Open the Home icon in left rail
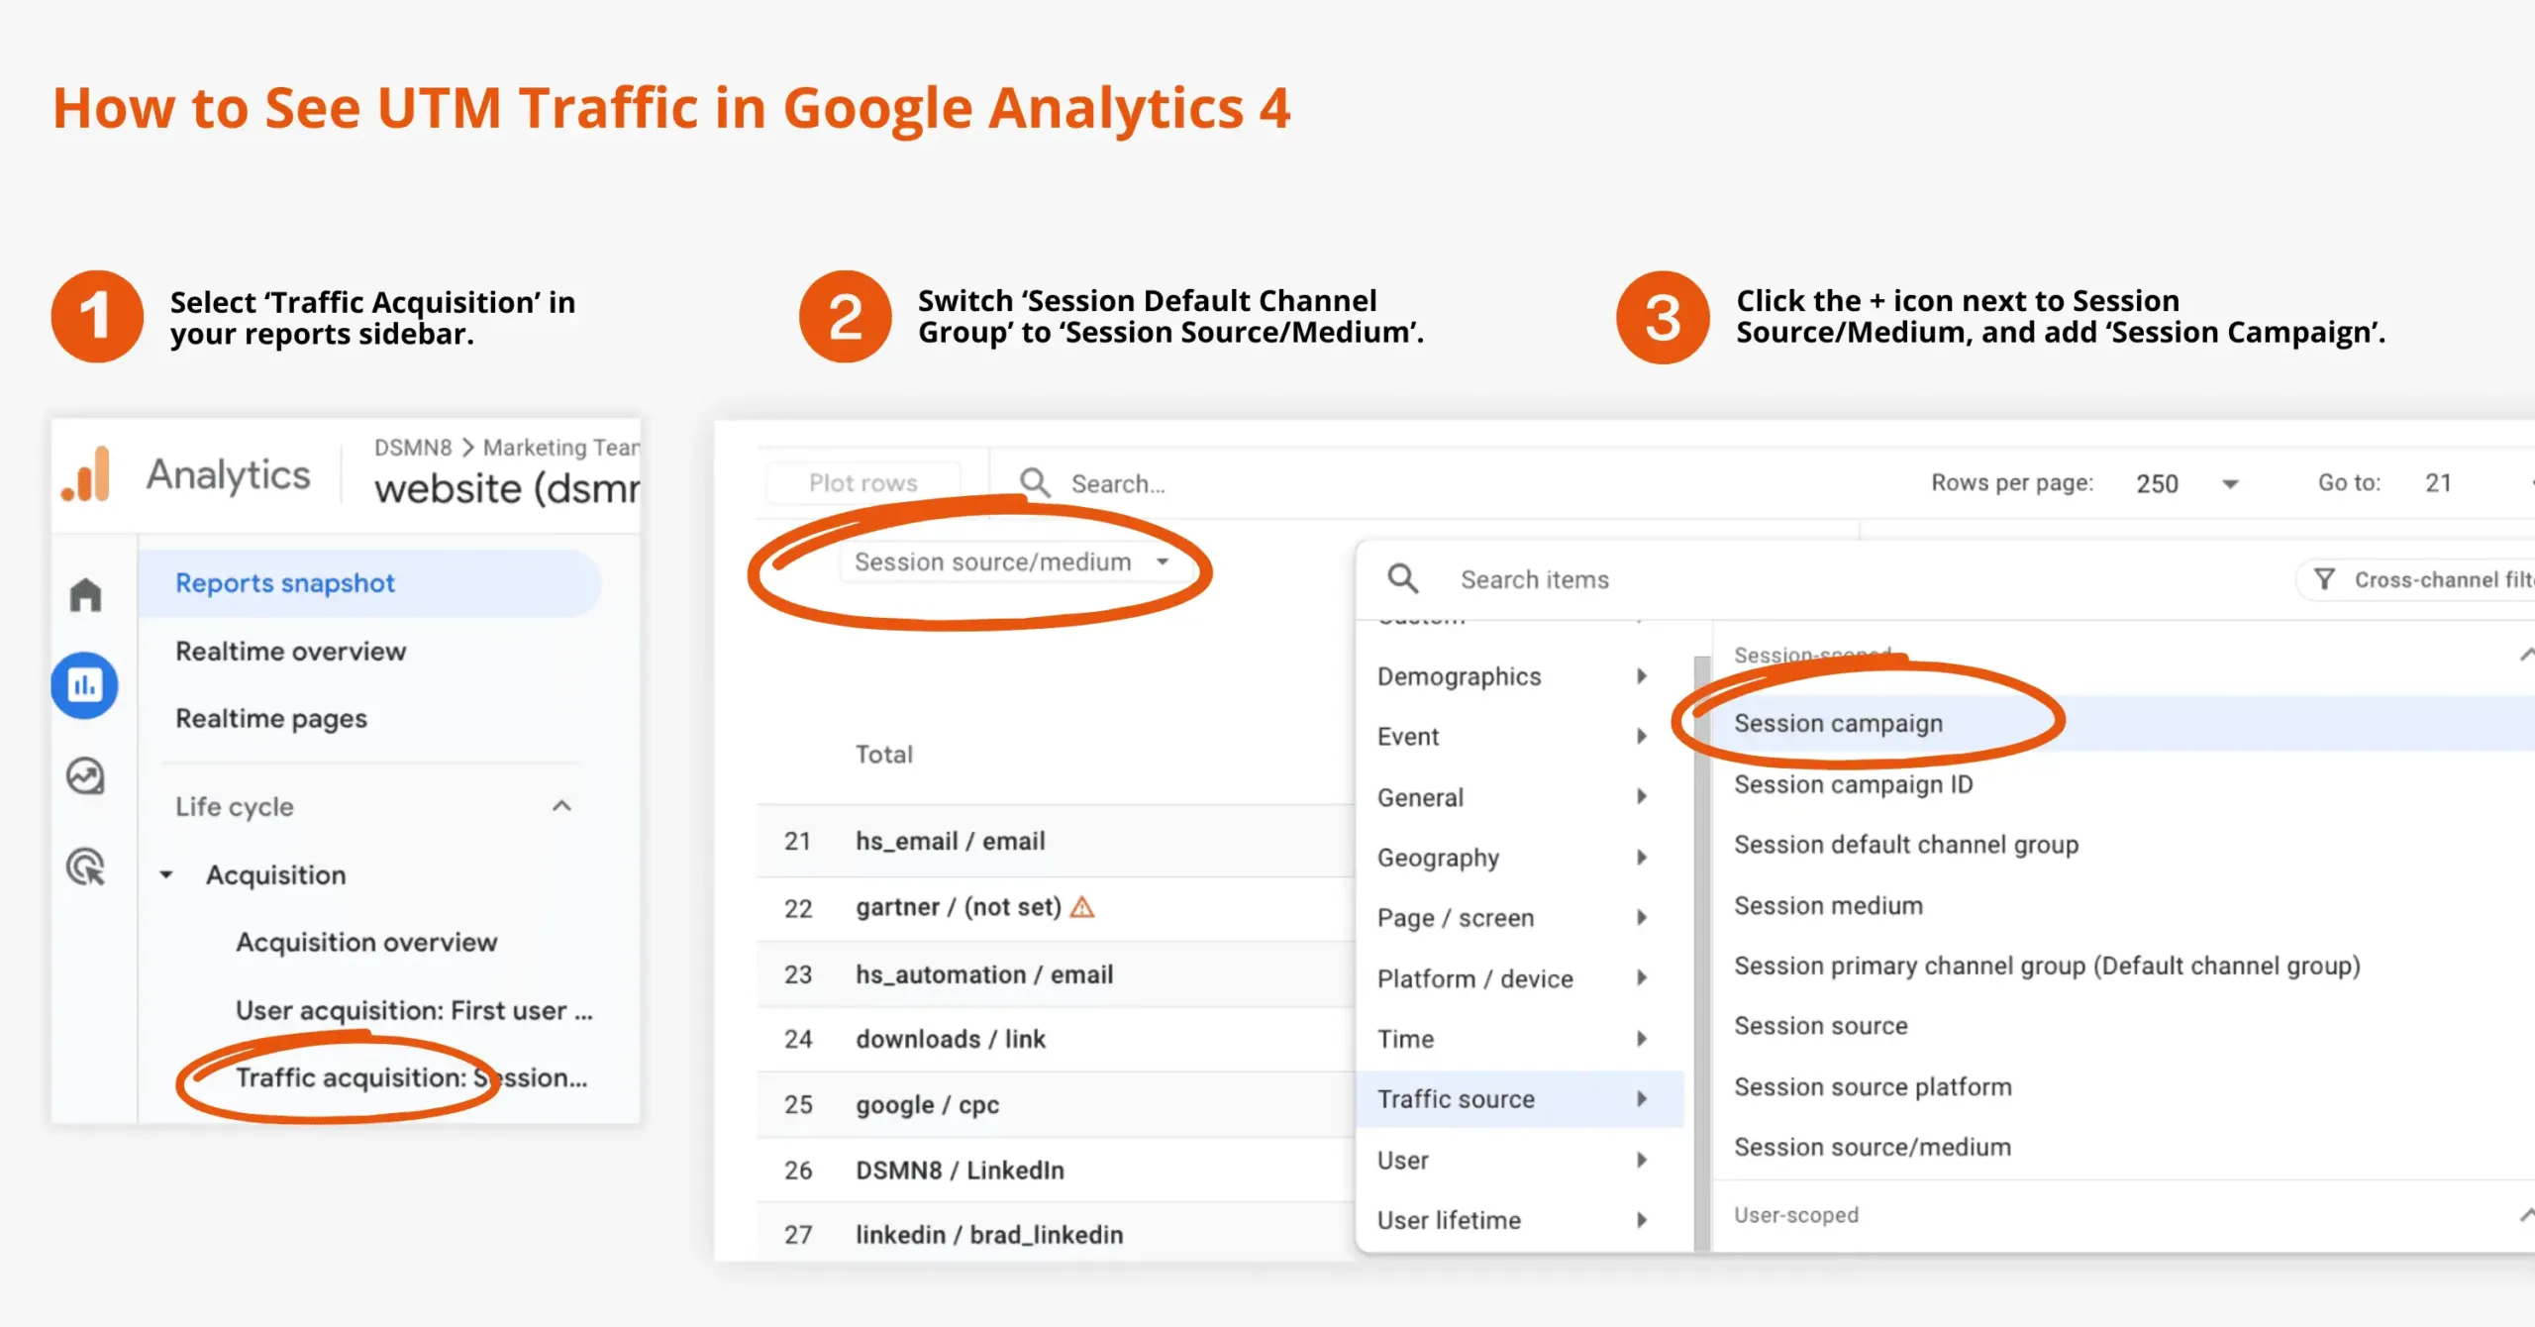Image resolution: width=2535 pixels, height=1327 pixels. pos(85,594)
